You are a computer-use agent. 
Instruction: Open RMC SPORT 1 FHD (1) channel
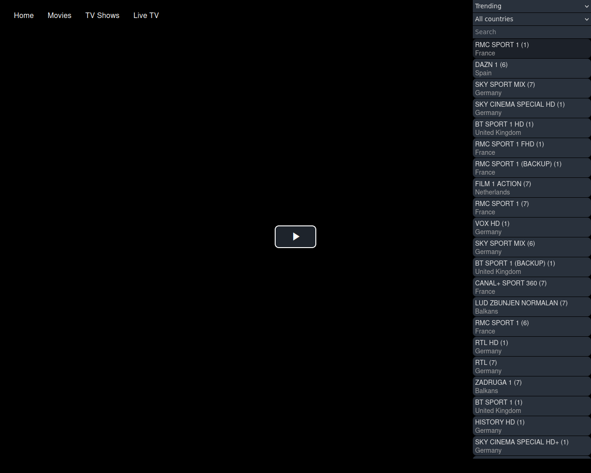(x=532, y=148)
